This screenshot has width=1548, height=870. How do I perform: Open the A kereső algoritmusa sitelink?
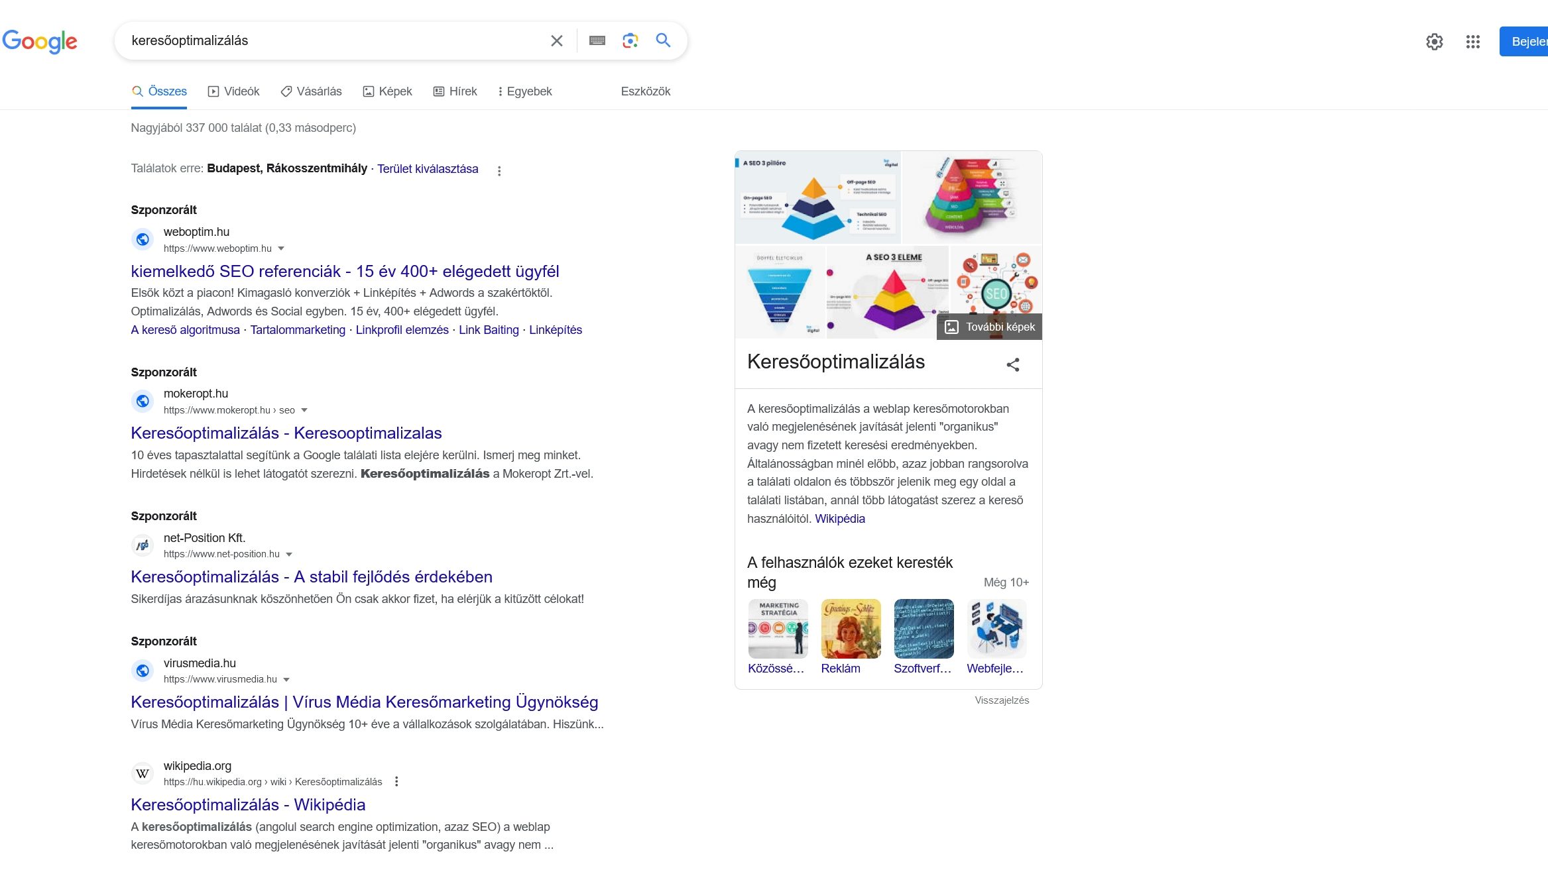click(186, 330)
